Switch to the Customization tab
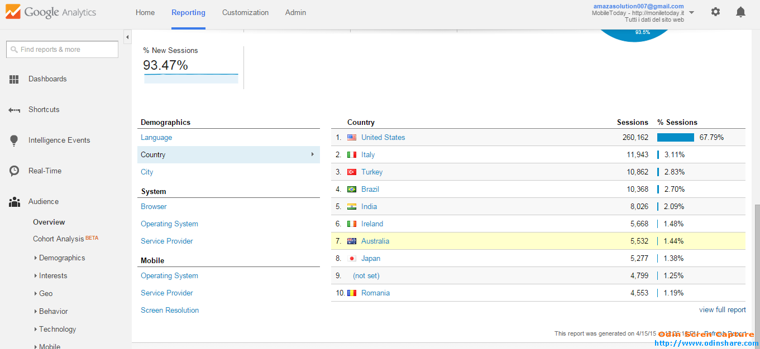The height and width of the screenshot is (349, 760). coord(245,12)
